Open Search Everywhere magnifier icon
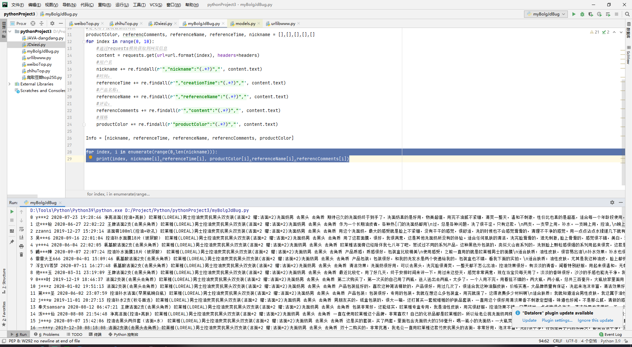 [627, 14]
